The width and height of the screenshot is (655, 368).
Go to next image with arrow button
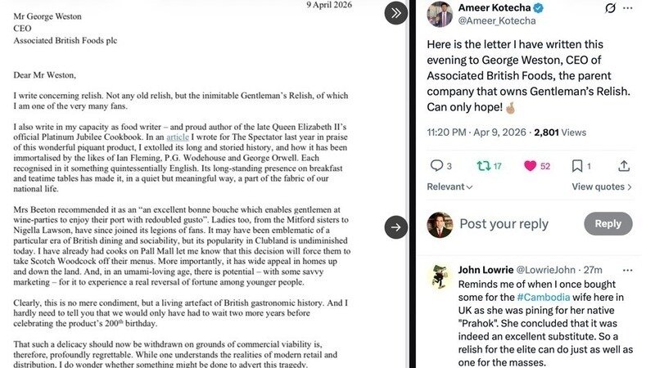(x=395, y=227)
